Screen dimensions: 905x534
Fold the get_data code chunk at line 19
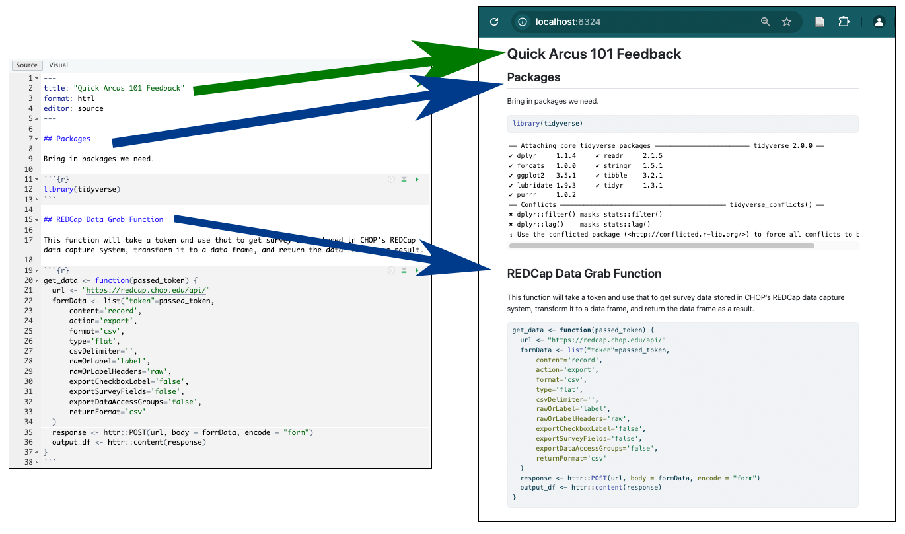click(x=36, y=271)
